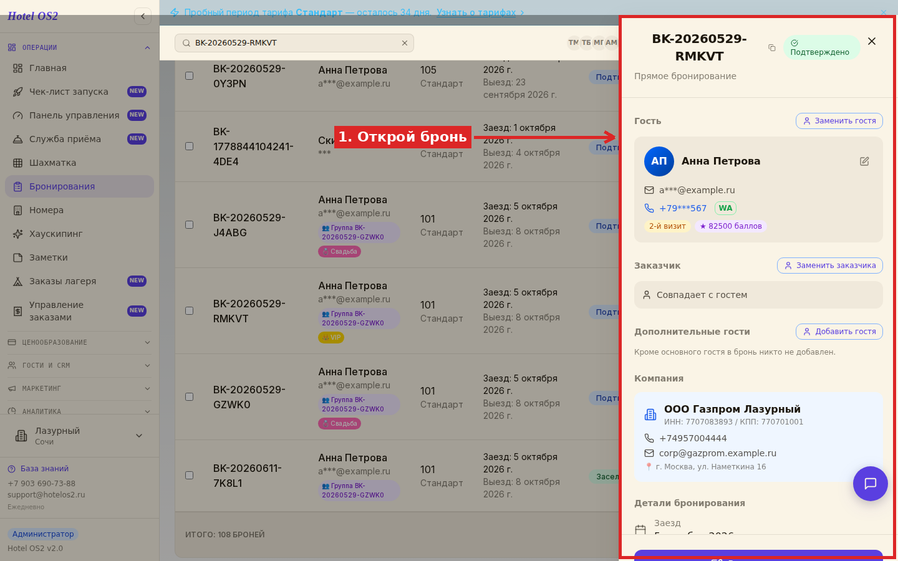Image resolution: width=898 pixels, height=561 pixels.
Task: Open WA WhatsApp badge for guest phone
Action: coord(725,208)
